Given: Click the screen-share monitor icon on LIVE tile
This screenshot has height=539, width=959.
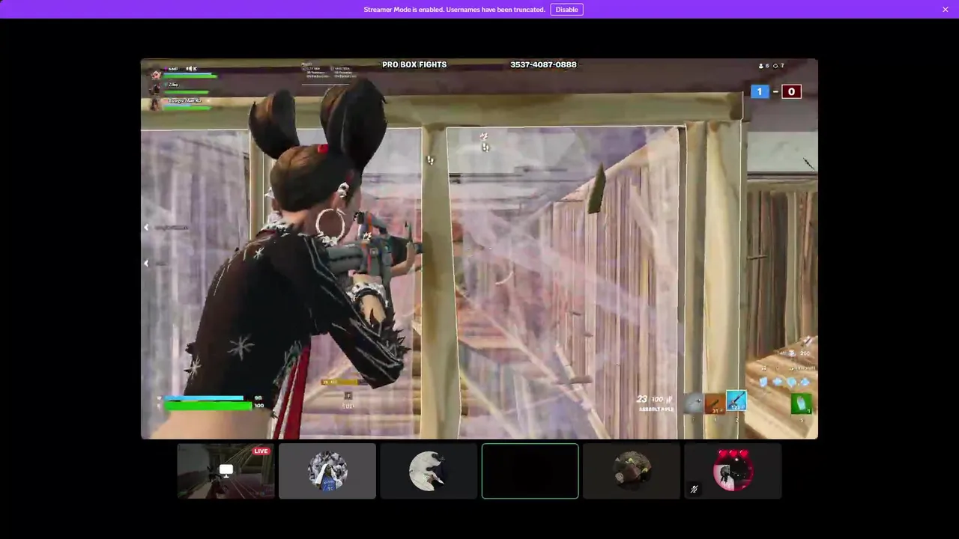Looking at the screenshot, I should tap(226, 471).
